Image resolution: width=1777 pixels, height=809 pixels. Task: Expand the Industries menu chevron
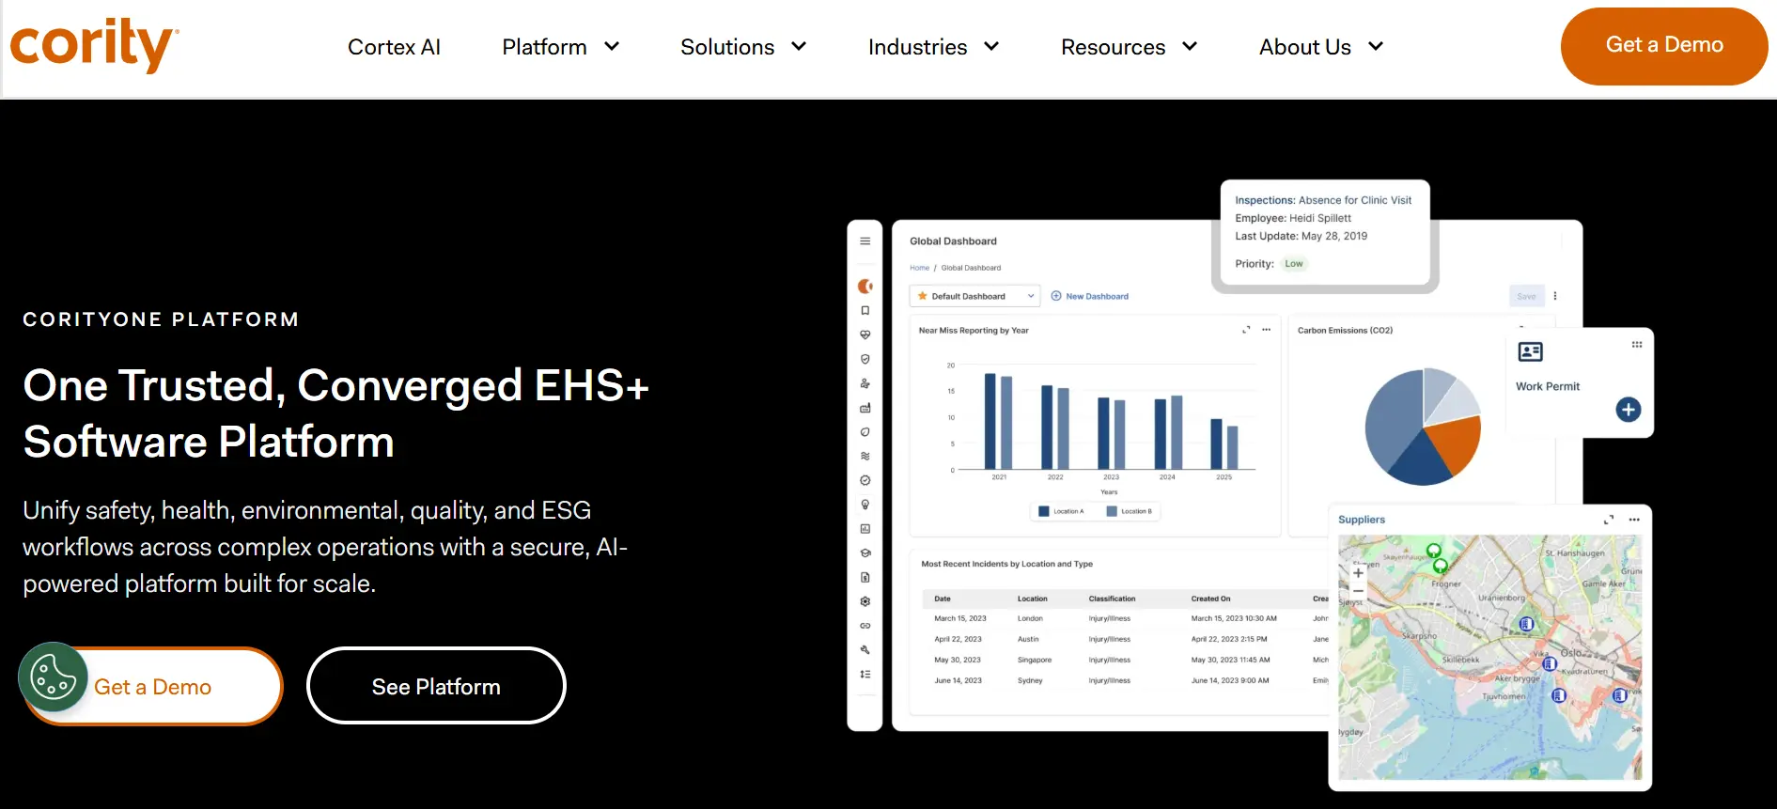coord(991,46)
